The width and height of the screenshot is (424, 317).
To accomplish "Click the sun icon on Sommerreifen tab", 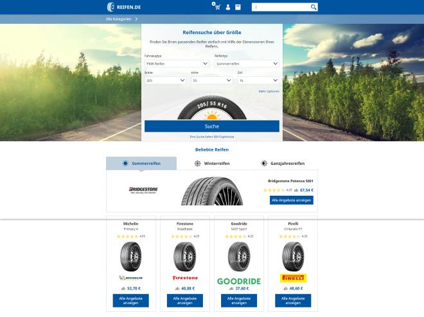I will click(125, 163).
